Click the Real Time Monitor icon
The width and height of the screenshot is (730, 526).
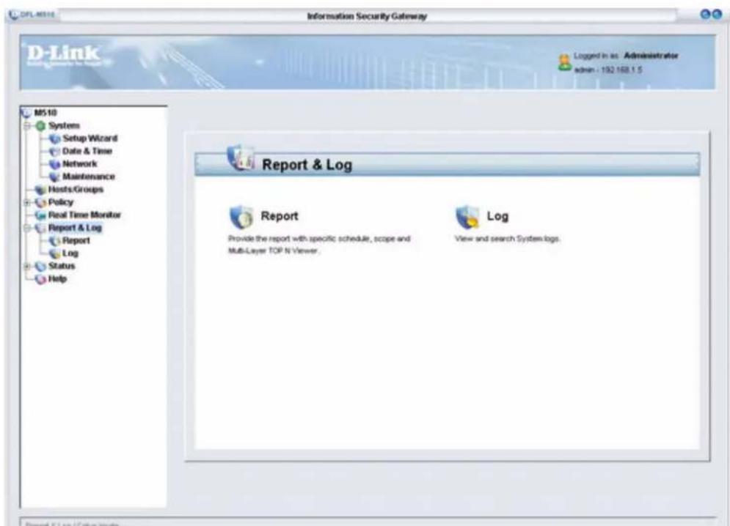(41, 215)
